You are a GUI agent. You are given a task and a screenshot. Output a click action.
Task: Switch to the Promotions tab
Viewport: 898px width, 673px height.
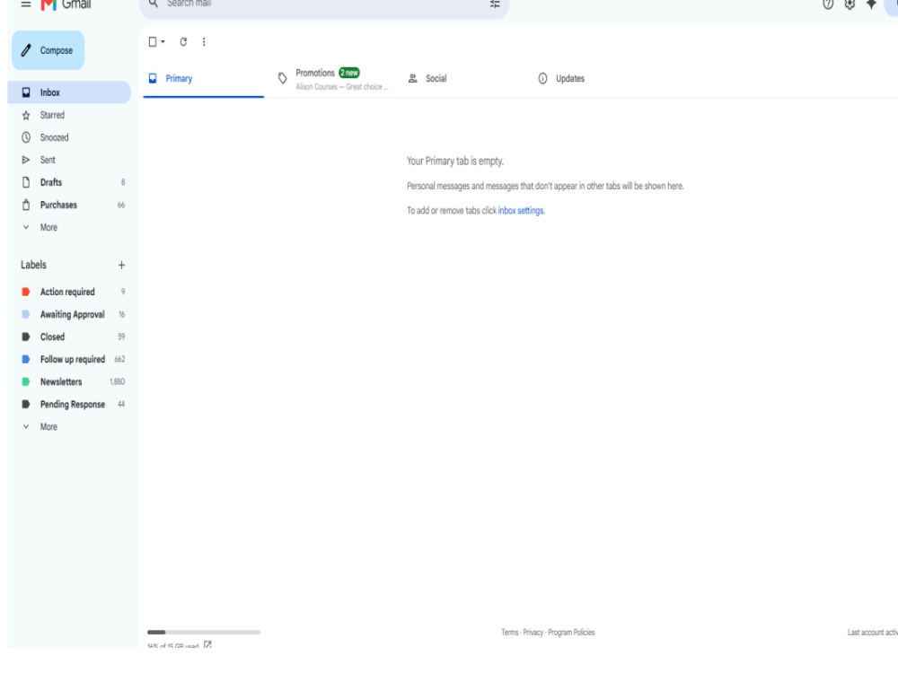pos(333,79)
